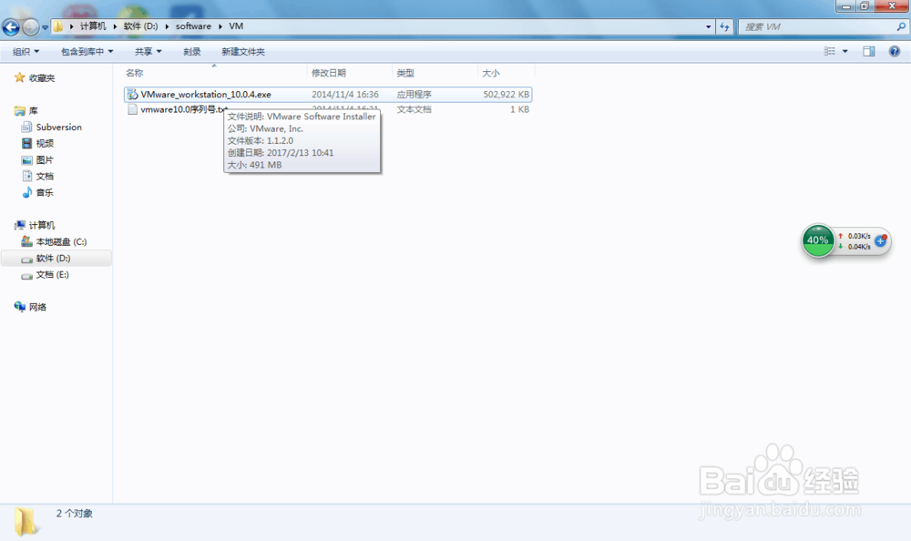Open the 视频 library
The image size is (911, 541).
45,143
